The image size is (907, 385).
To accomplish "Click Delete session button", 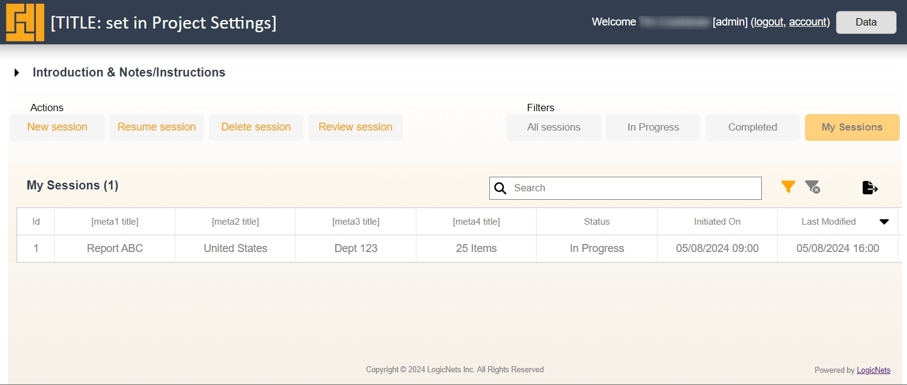I will pos(256,127).
